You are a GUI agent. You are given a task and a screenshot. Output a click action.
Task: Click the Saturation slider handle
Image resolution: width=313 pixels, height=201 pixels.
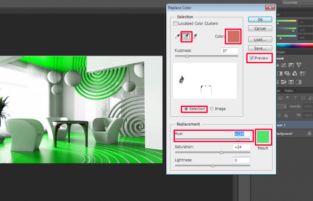pos(221,152)
